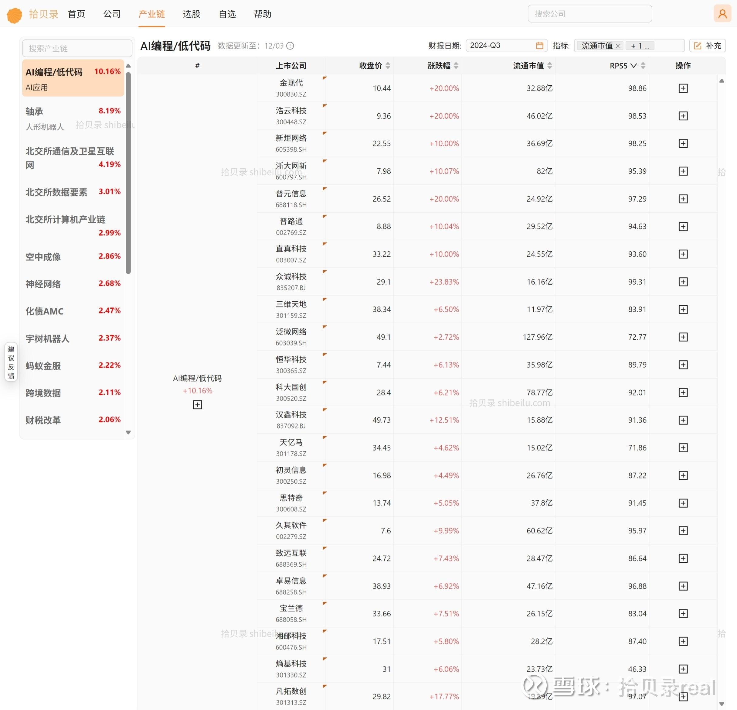Add 凡拓数创 using its plus icon
Screen dimensions: 737x710
click(683, 696)
